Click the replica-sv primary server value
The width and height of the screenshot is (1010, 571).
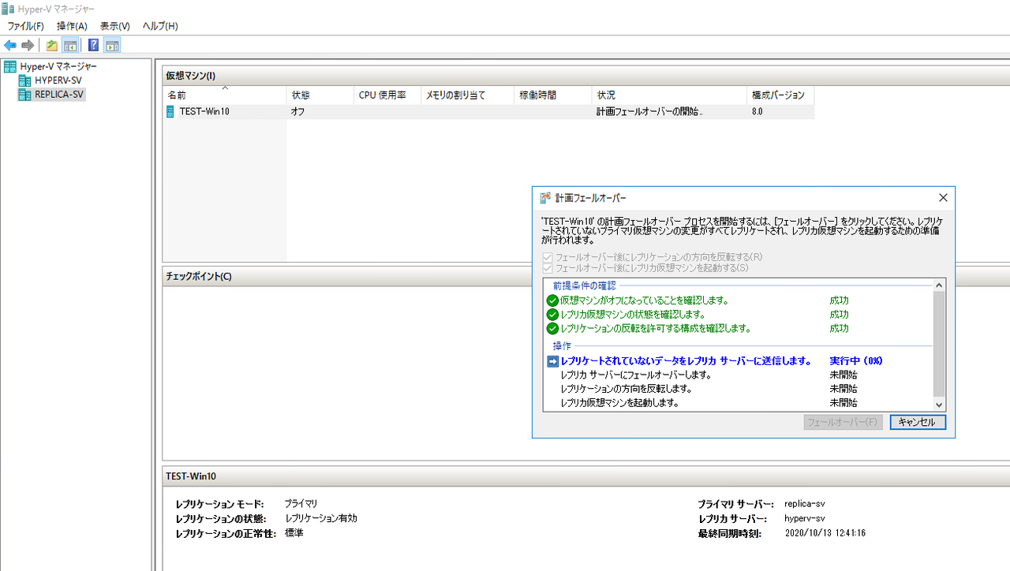[805, 504]
